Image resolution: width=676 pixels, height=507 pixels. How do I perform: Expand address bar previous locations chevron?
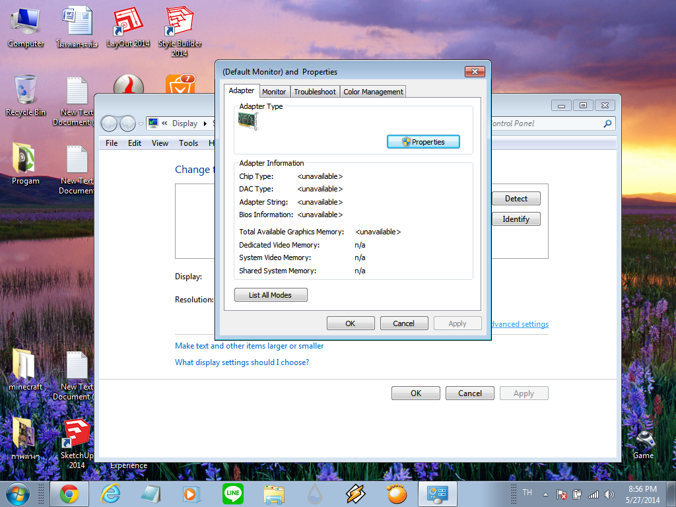coord(164,123)
